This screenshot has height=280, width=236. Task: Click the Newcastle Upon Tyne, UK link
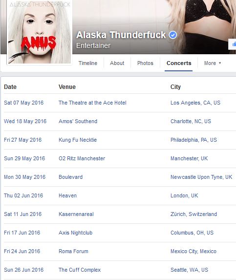(201, 177)
